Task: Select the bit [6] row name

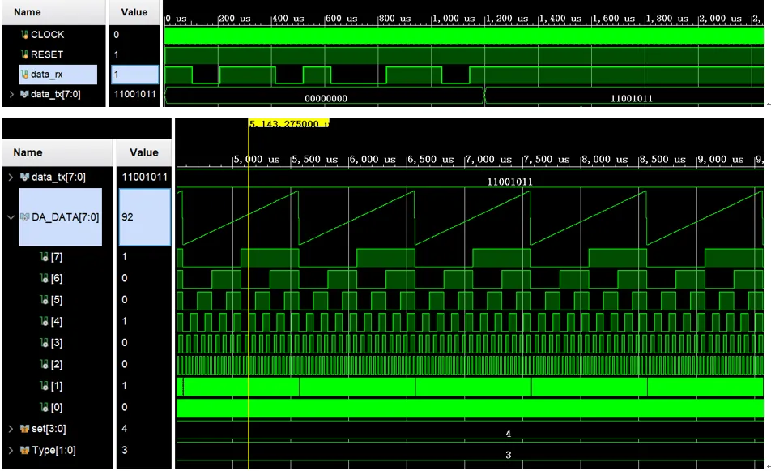Action: (56, 278)
